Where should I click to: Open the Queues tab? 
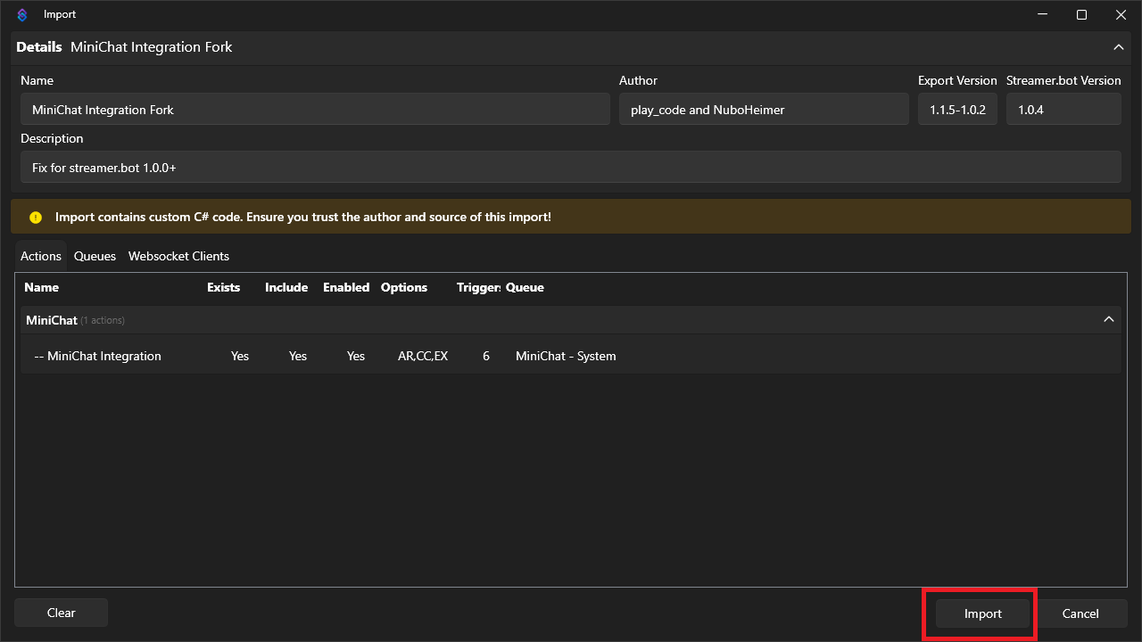point(95,256)
